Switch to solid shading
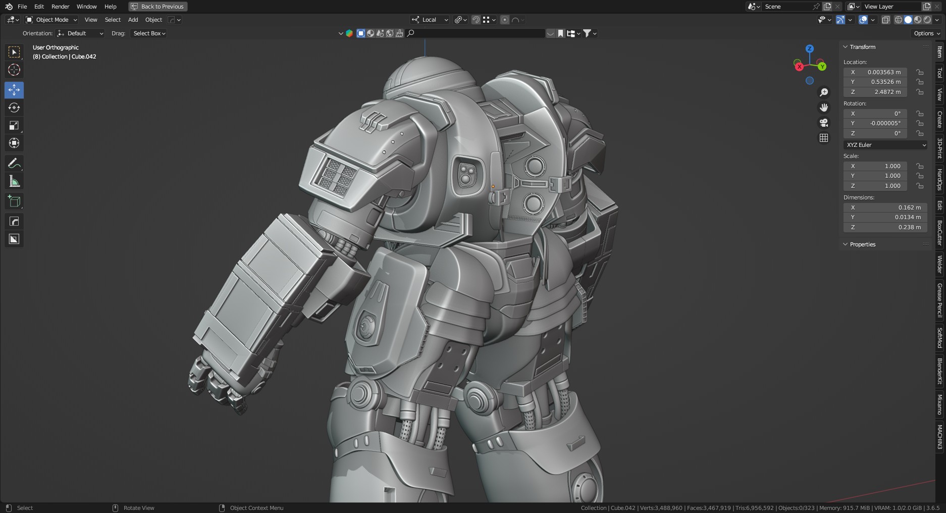 (908, 20)
